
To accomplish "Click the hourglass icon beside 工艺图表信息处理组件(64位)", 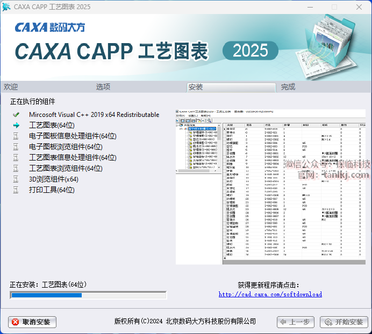I will (16, 158).
